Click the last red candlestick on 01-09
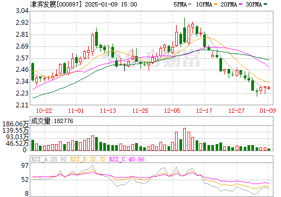Screen dimensions: 281x197 pos(269,88)
